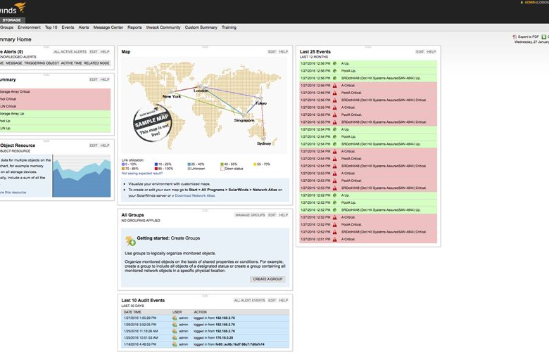Screen dimensions: 549x357
Task: Open the Reports menu item
Action: [134, 27]
